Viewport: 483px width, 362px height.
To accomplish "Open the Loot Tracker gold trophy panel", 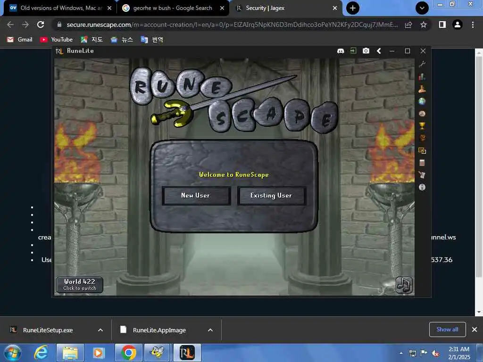I will [422, 126].
